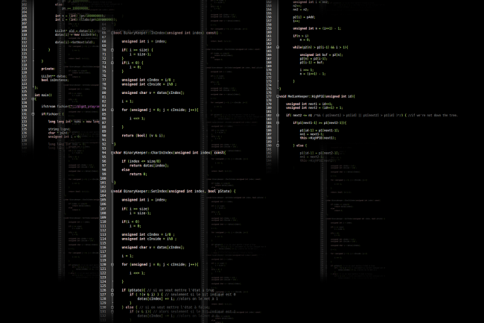Collapse the '} else {' fold marker at line 190

pyautogui.click(x=278, y=145)
